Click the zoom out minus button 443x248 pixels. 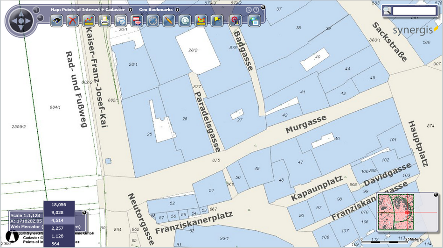pos(40,18)
